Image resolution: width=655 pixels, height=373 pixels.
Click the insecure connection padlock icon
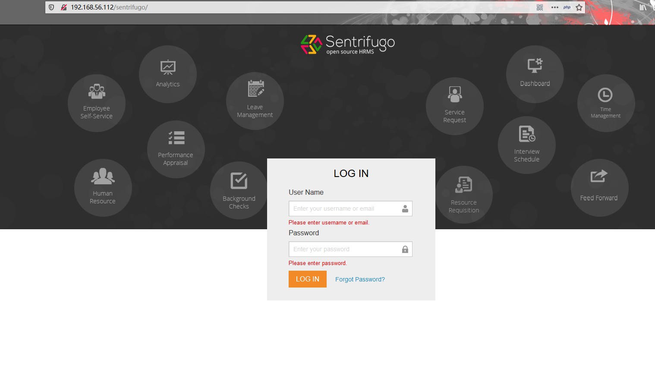coord(64,7)
